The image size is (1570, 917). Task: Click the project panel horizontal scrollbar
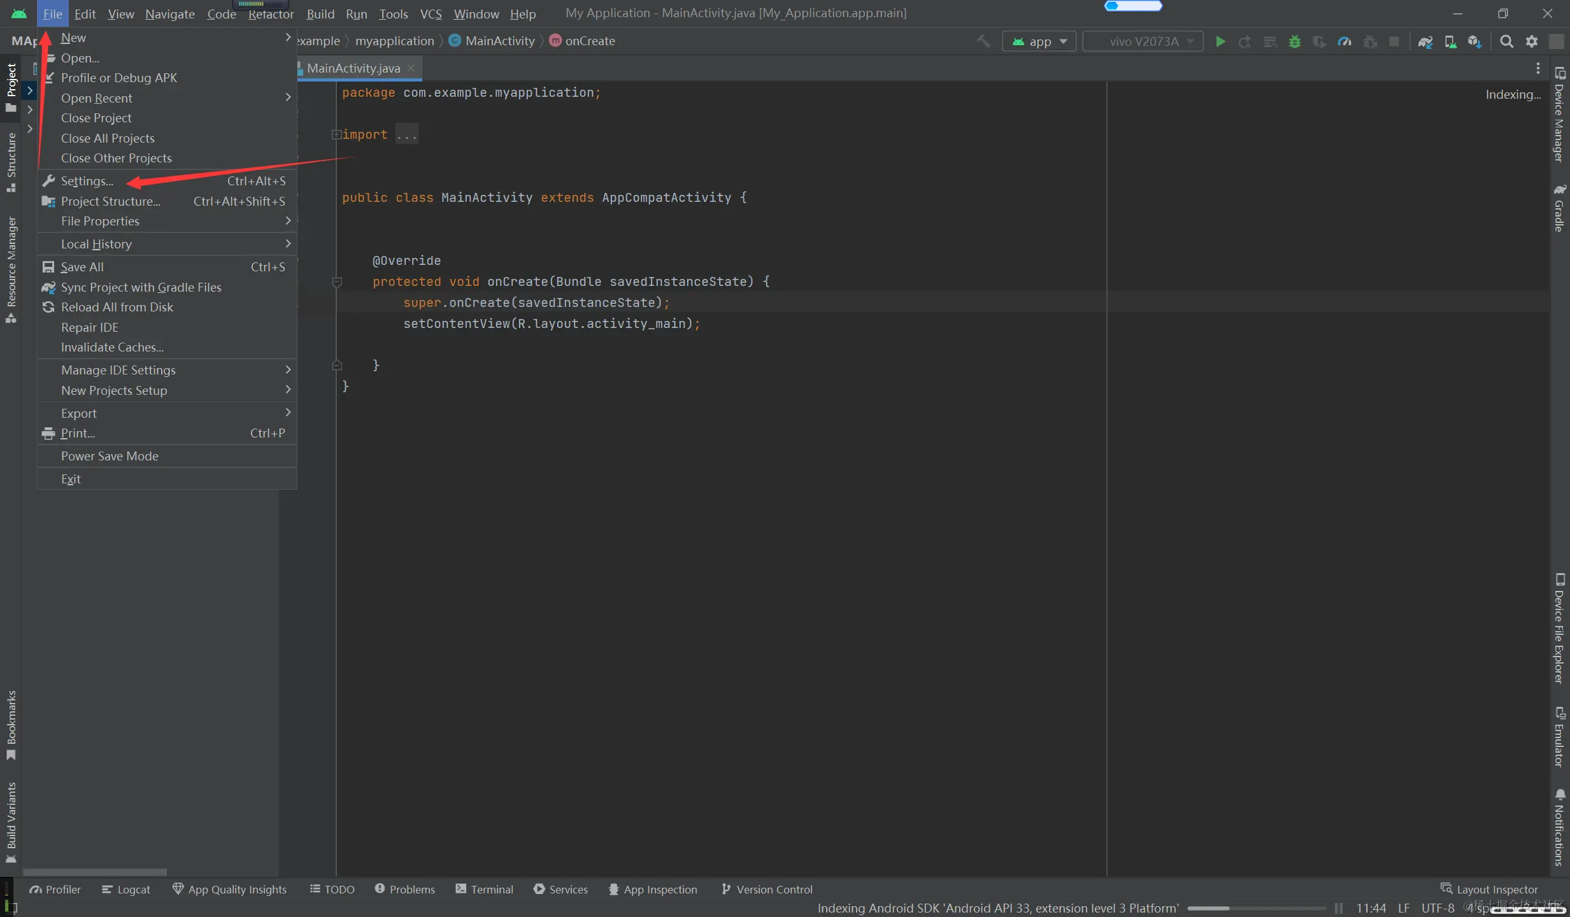click(95, 872)
